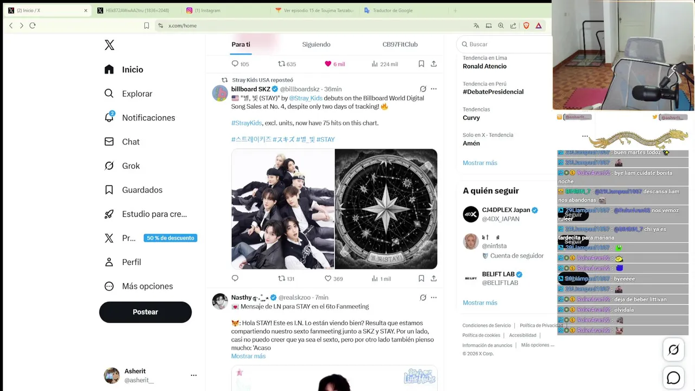Image resolution: width=695 pixels, height=391 pixels.
Task: Click translate page icon in address bar
Action: (x=476, y=26)
